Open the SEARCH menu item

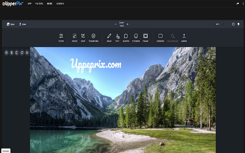click(x=60, y=3)
